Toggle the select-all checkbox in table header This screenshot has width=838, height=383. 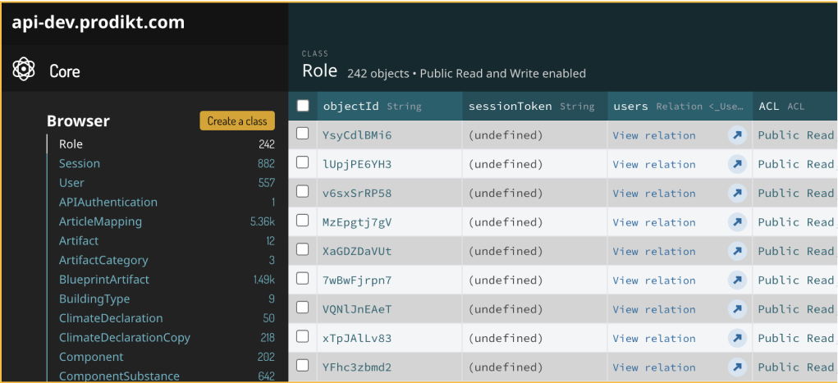pos(303,106)
